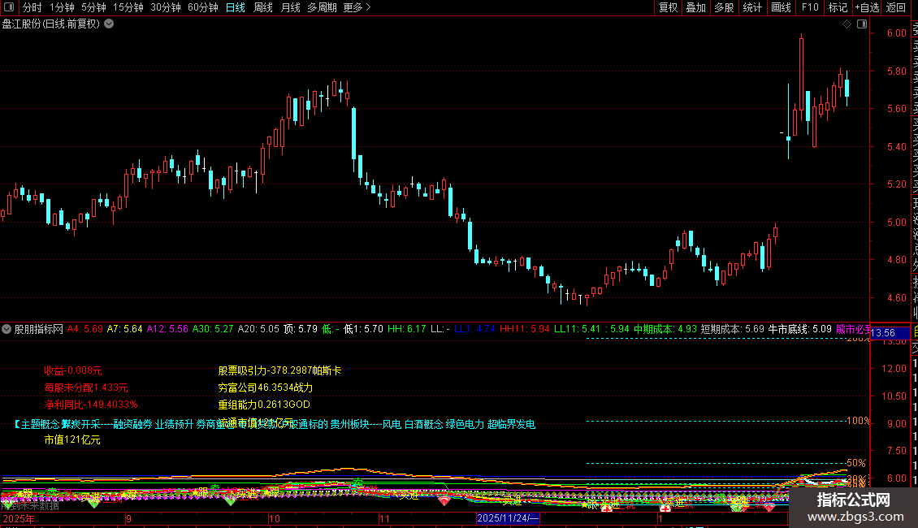The image size is (918, 528).
Task: Click the A30: 5.27 indicator value
Action: click(213, 329)
